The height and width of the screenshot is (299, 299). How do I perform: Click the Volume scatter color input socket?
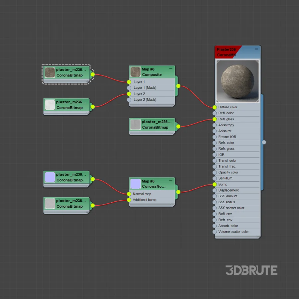tap(215, 232)
